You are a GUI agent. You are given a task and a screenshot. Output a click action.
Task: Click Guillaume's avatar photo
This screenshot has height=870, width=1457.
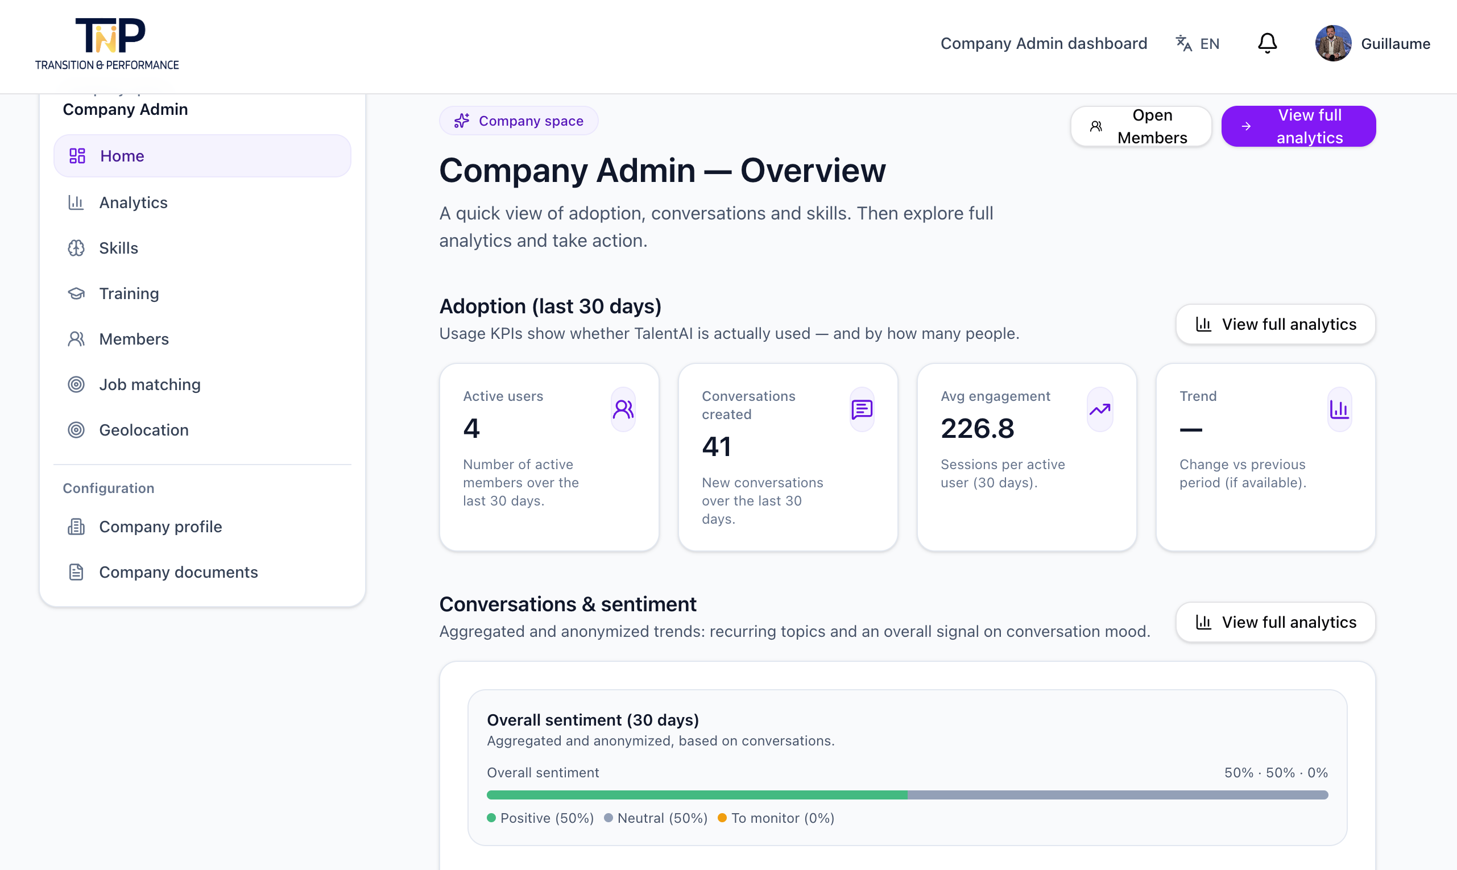(x=1332, y=43)
